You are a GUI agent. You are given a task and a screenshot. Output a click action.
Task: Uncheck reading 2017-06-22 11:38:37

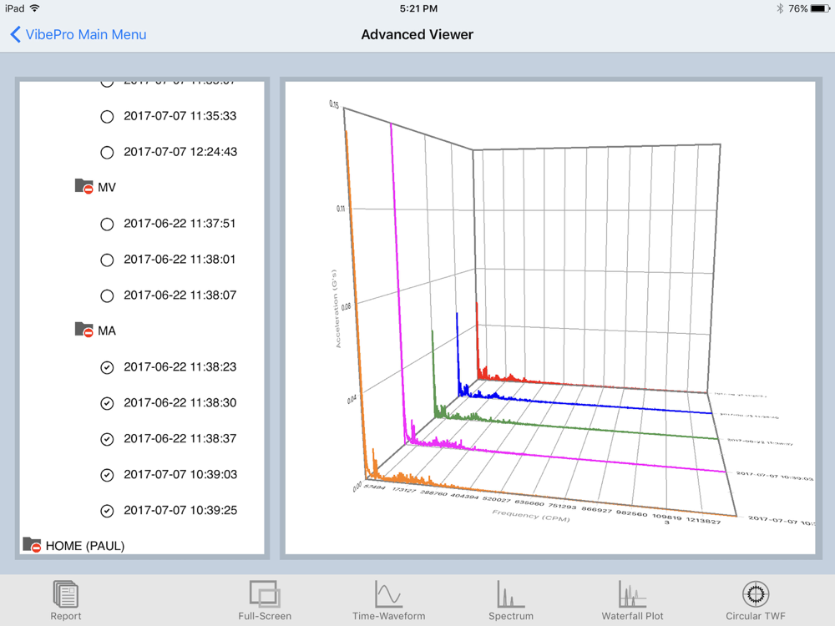point(107,439)
